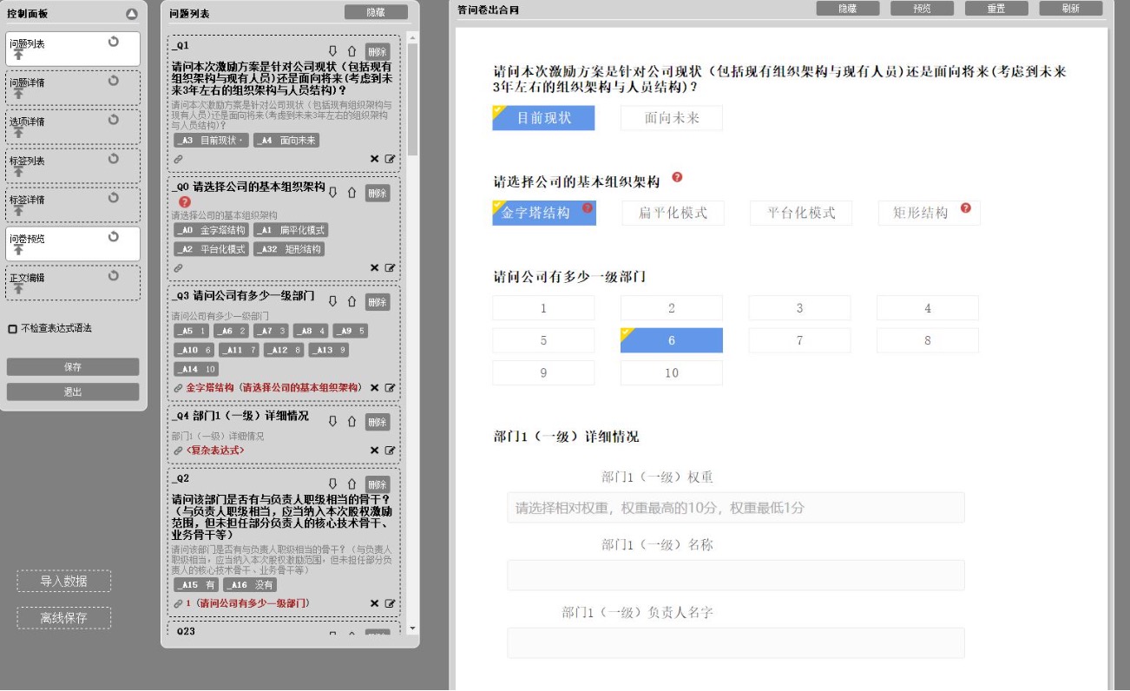Click the link icon in question _Q1
Screen dimensions: 1130x691
pos(179,159)
